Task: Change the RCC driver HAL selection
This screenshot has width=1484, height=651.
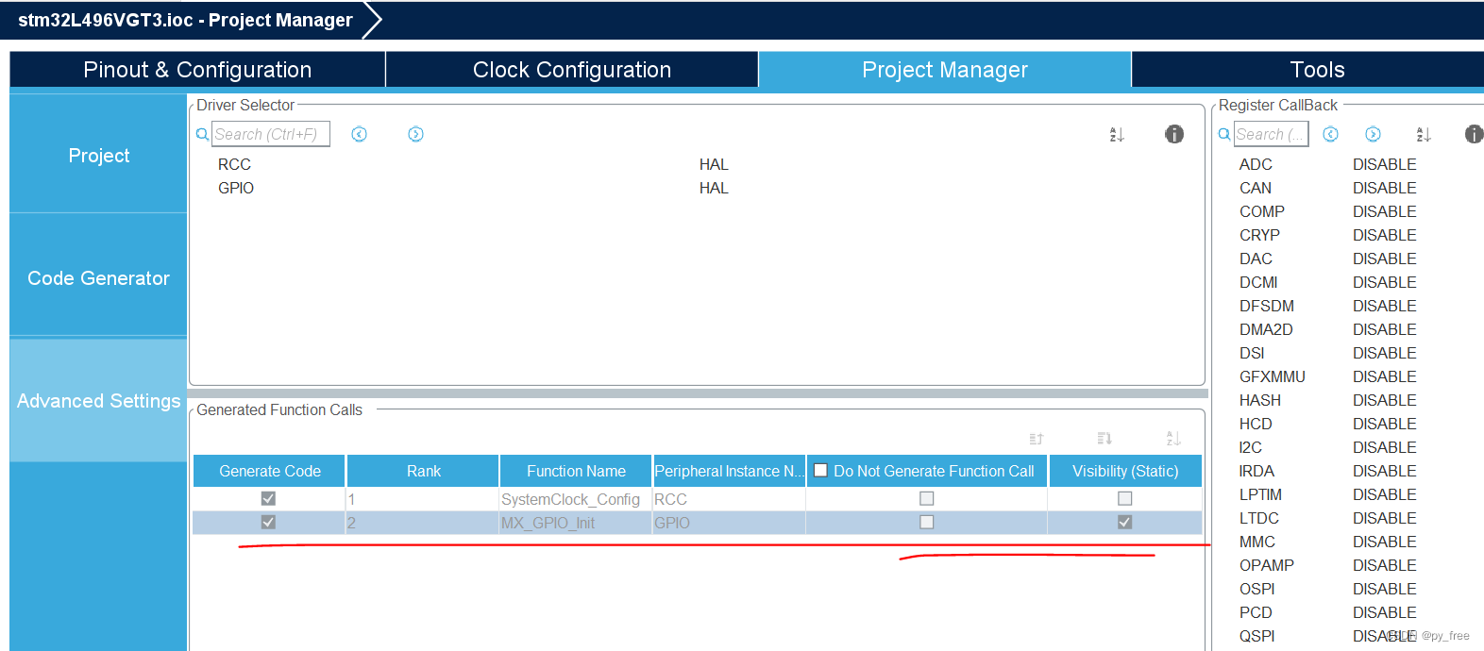Action: point(714,164)
